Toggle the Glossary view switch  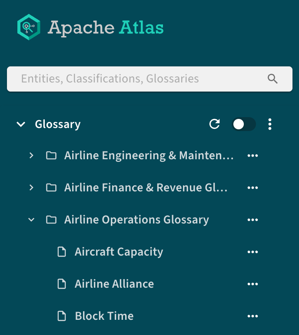point(243,124)
